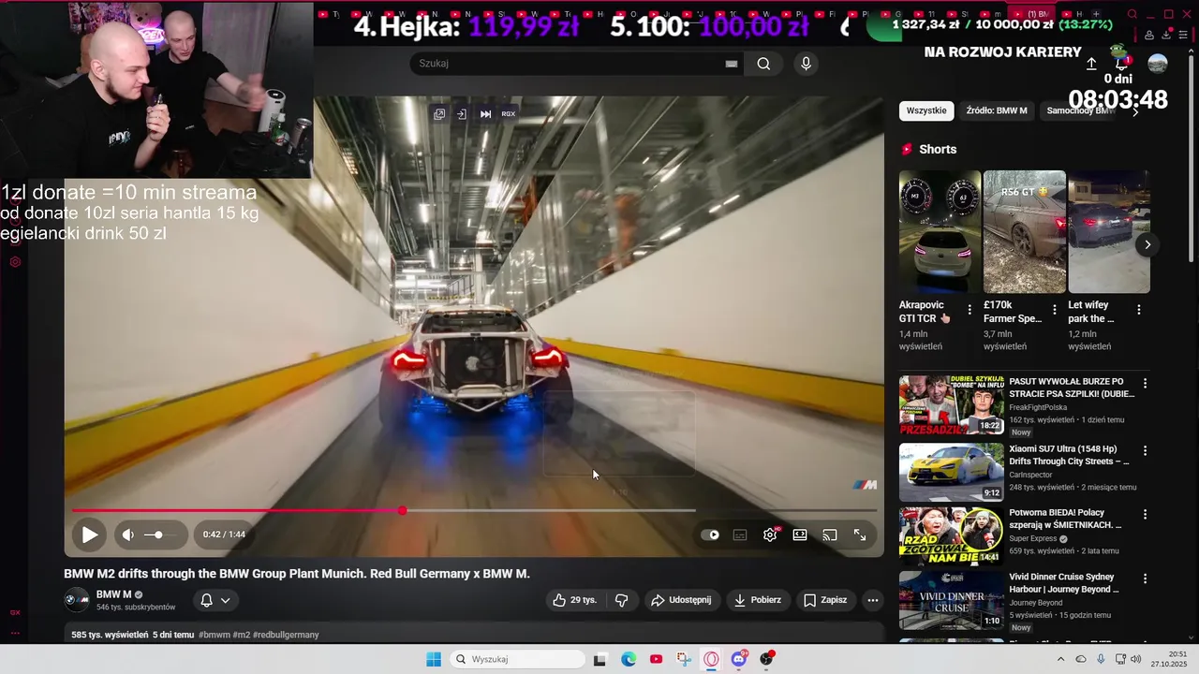This screenshot has width=1199, height=674.
Task: Start voice search with microphone
Action: click(806, 64)
